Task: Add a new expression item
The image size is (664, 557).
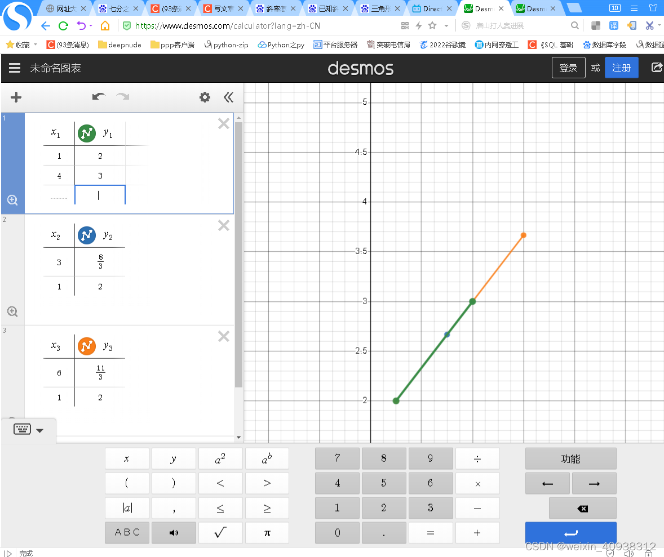Action: click(16, 97)
